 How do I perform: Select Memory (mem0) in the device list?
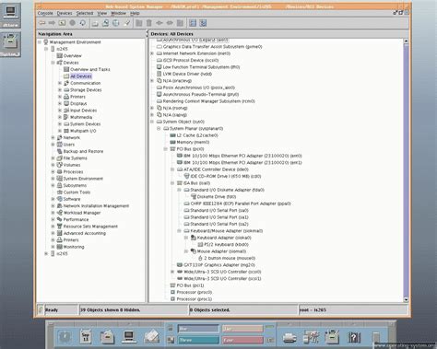coord(193,142)
